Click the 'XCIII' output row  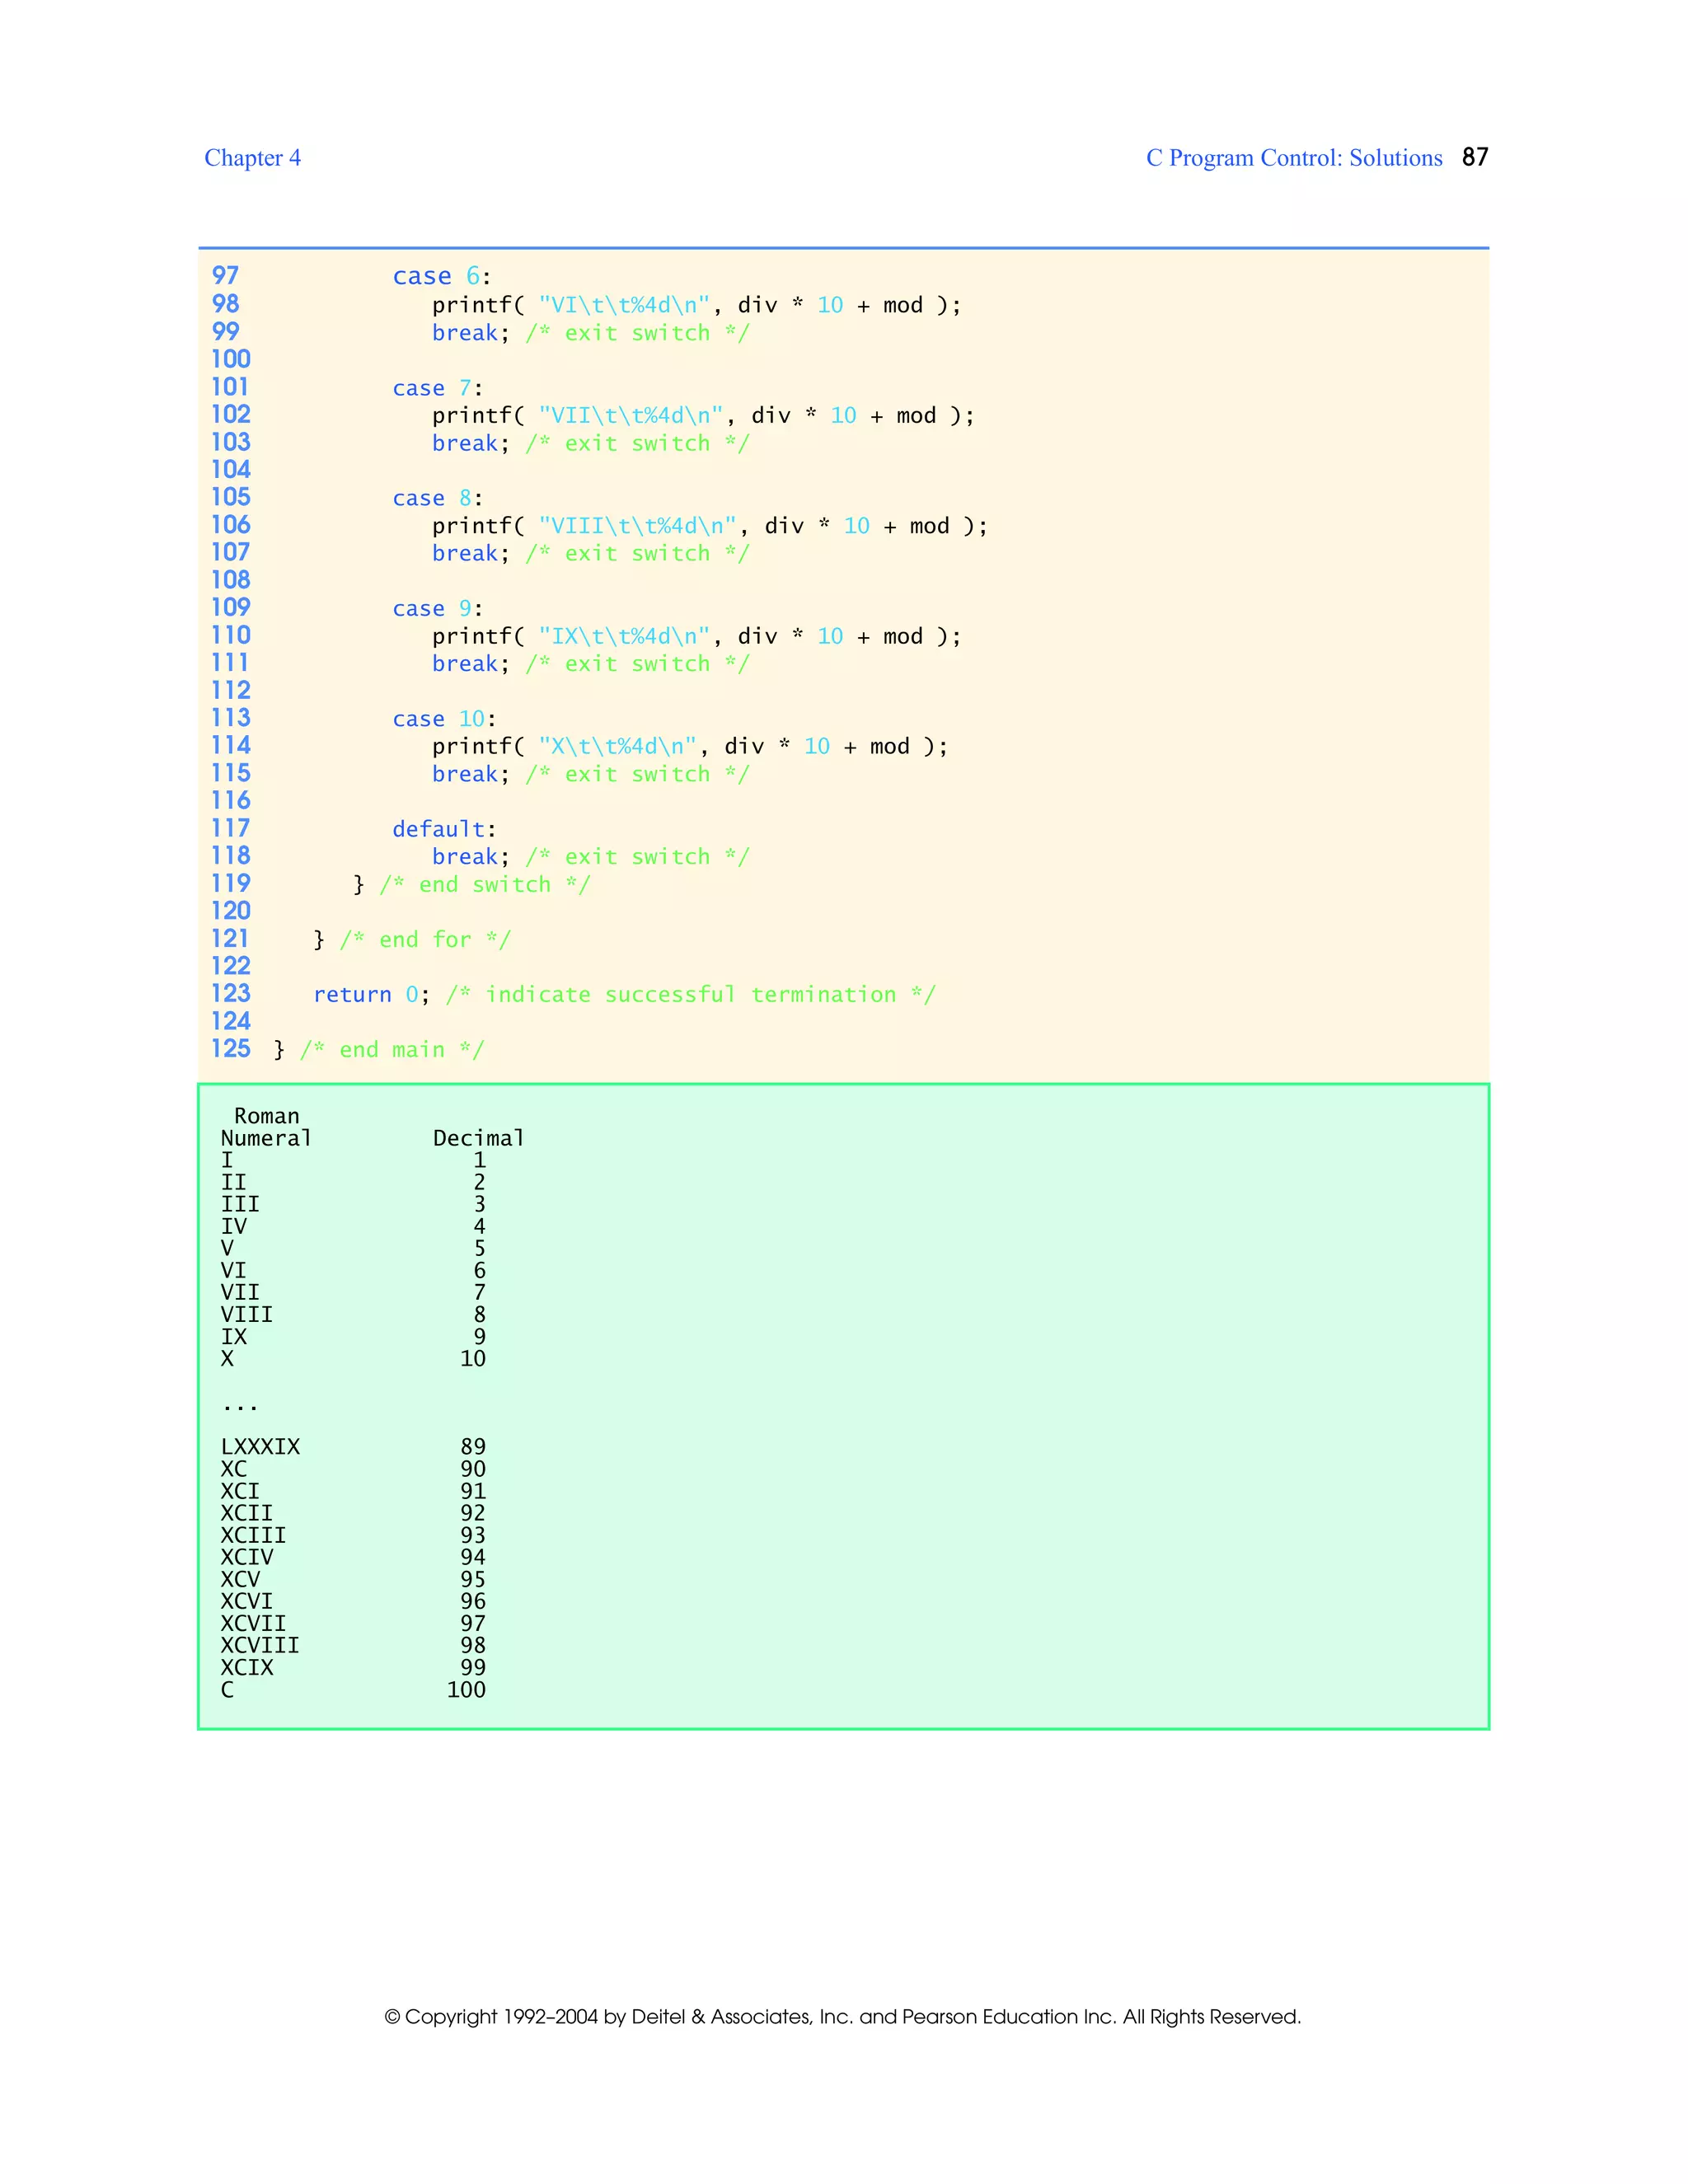(353, 1535)
